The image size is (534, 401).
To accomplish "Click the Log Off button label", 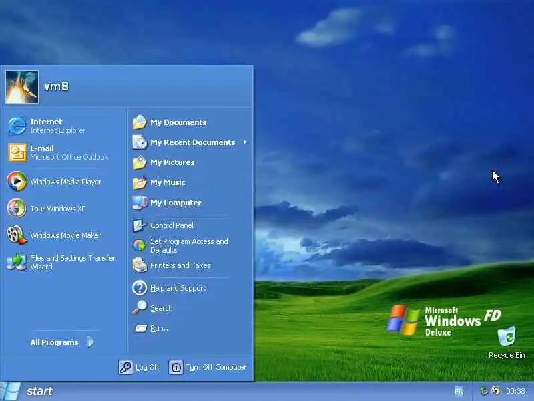I will pyautogui.click(x=148, y=367).
